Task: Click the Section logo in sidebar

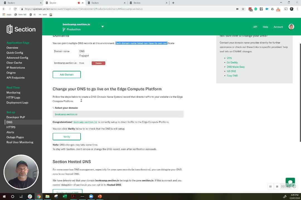Action: coord(21,29)
